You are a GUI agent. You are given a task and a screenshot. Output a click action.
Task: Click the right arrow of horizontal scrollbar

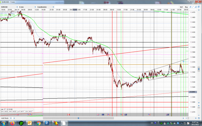coord(183,118)
